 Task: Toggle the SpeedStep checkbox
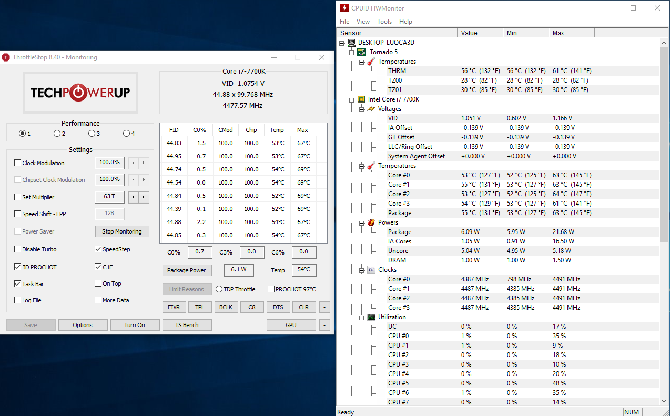click(x=98, y=249)
